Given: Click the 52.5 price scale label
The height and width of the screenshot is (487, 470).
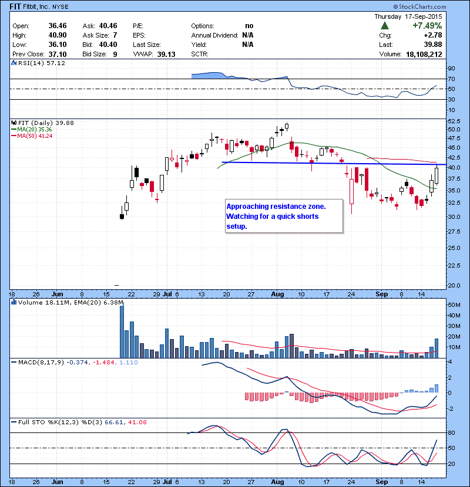Looking at the screenshot, I should [x=454, y=121].
